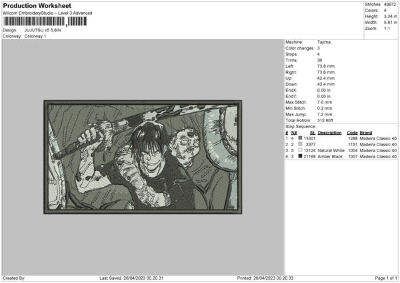Click Up value '42.4 mm'
The height and width of the screenshot is (283, 400).
click(x=326, y=78)
